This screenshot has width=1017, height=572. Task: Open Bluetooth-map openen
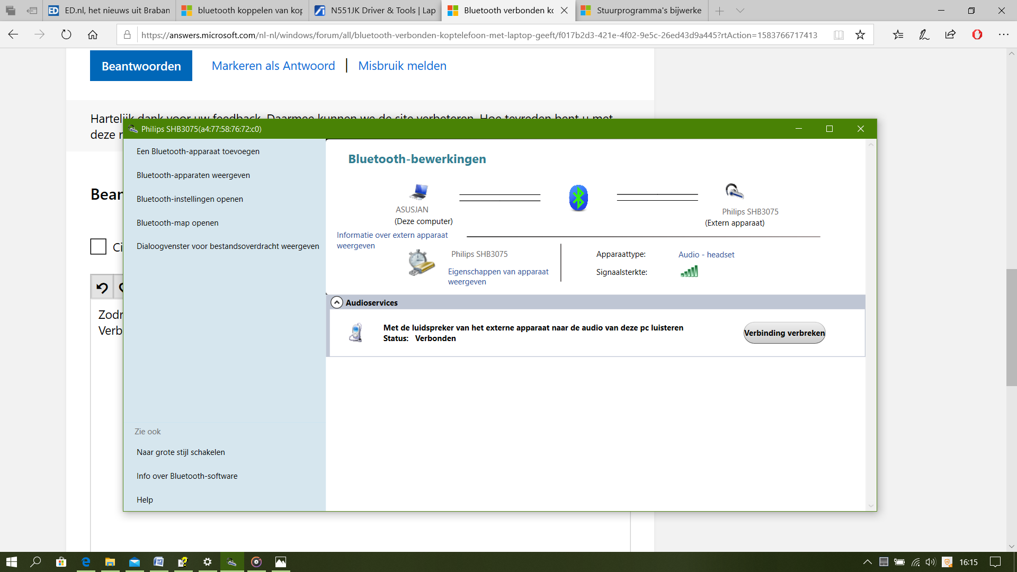pos(177,223)
